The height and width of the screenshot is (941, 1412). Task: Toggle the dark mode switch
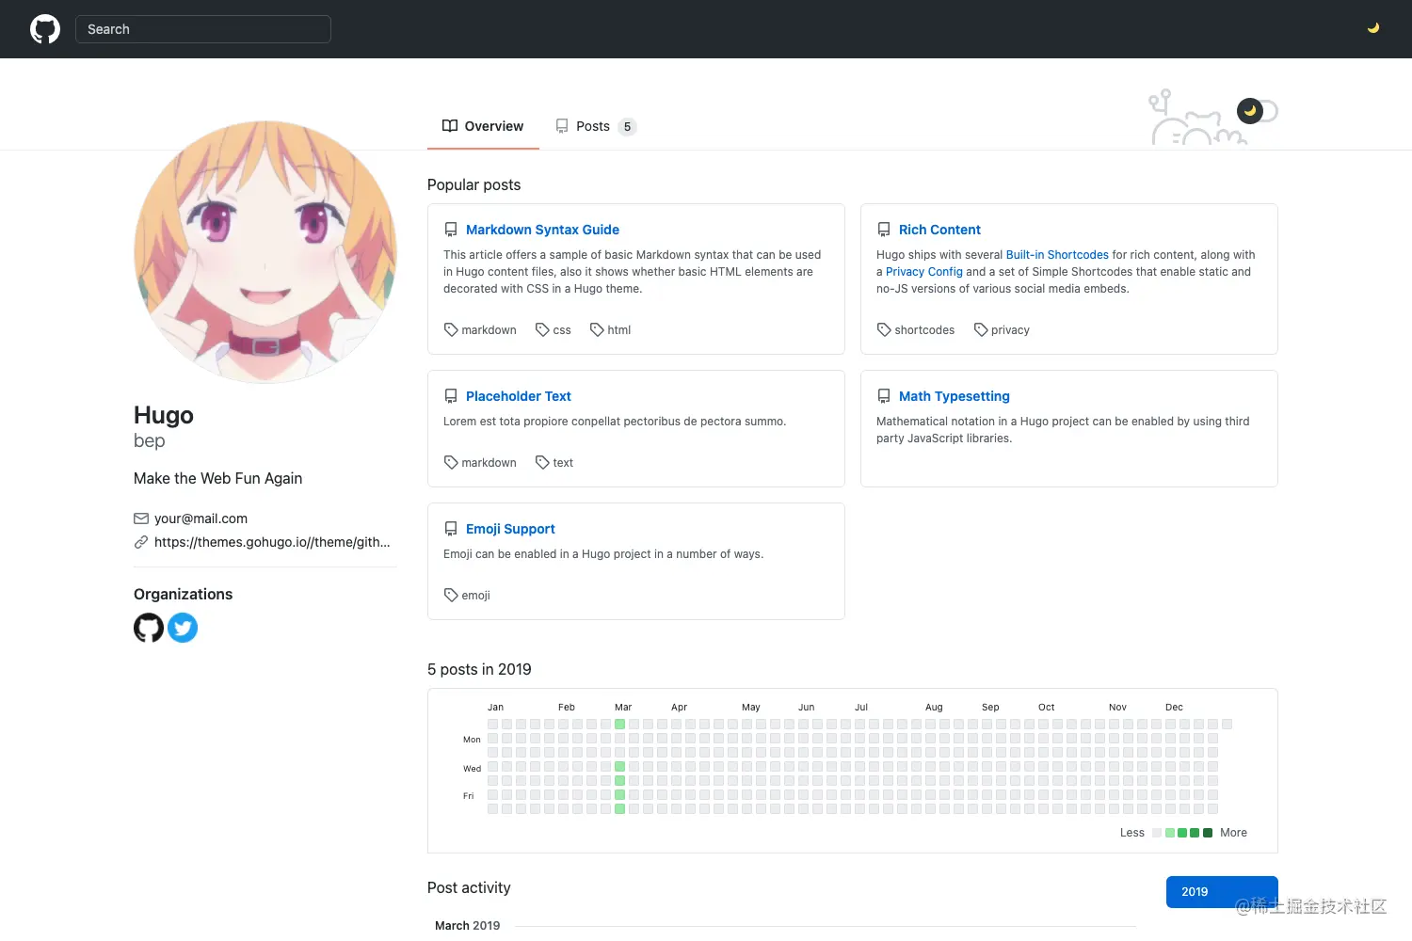[x=1257, y=111]
